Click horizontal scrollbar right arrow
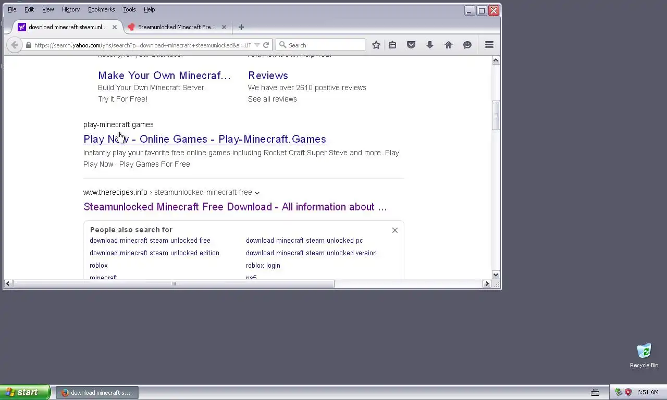Screen dimensions: 667x400 [x=487, y=284]
